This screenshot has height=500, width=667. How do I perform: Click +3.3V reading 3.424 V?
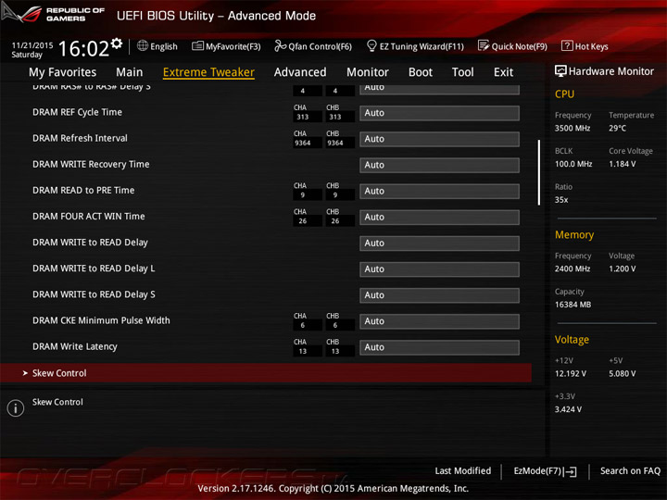click(568, 409)
